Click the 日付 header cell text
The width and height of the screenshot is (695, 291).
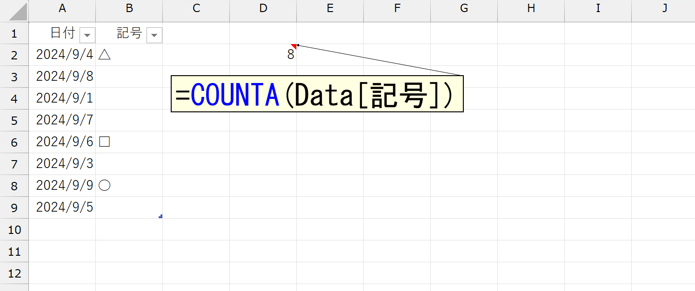pyautogui.click(x=63, y=33)
